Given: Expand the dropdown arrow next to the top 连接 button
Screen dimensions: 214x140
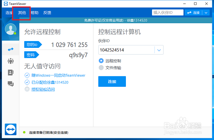Looking at the screenshot, I should pos(206,13).
